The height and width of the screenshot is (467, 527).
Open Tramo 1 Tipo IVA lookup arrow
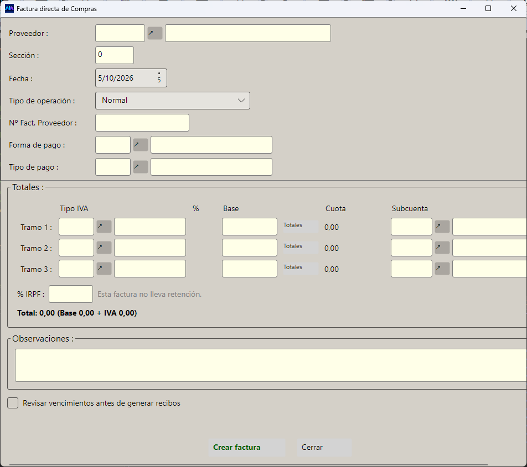(104, 227)
